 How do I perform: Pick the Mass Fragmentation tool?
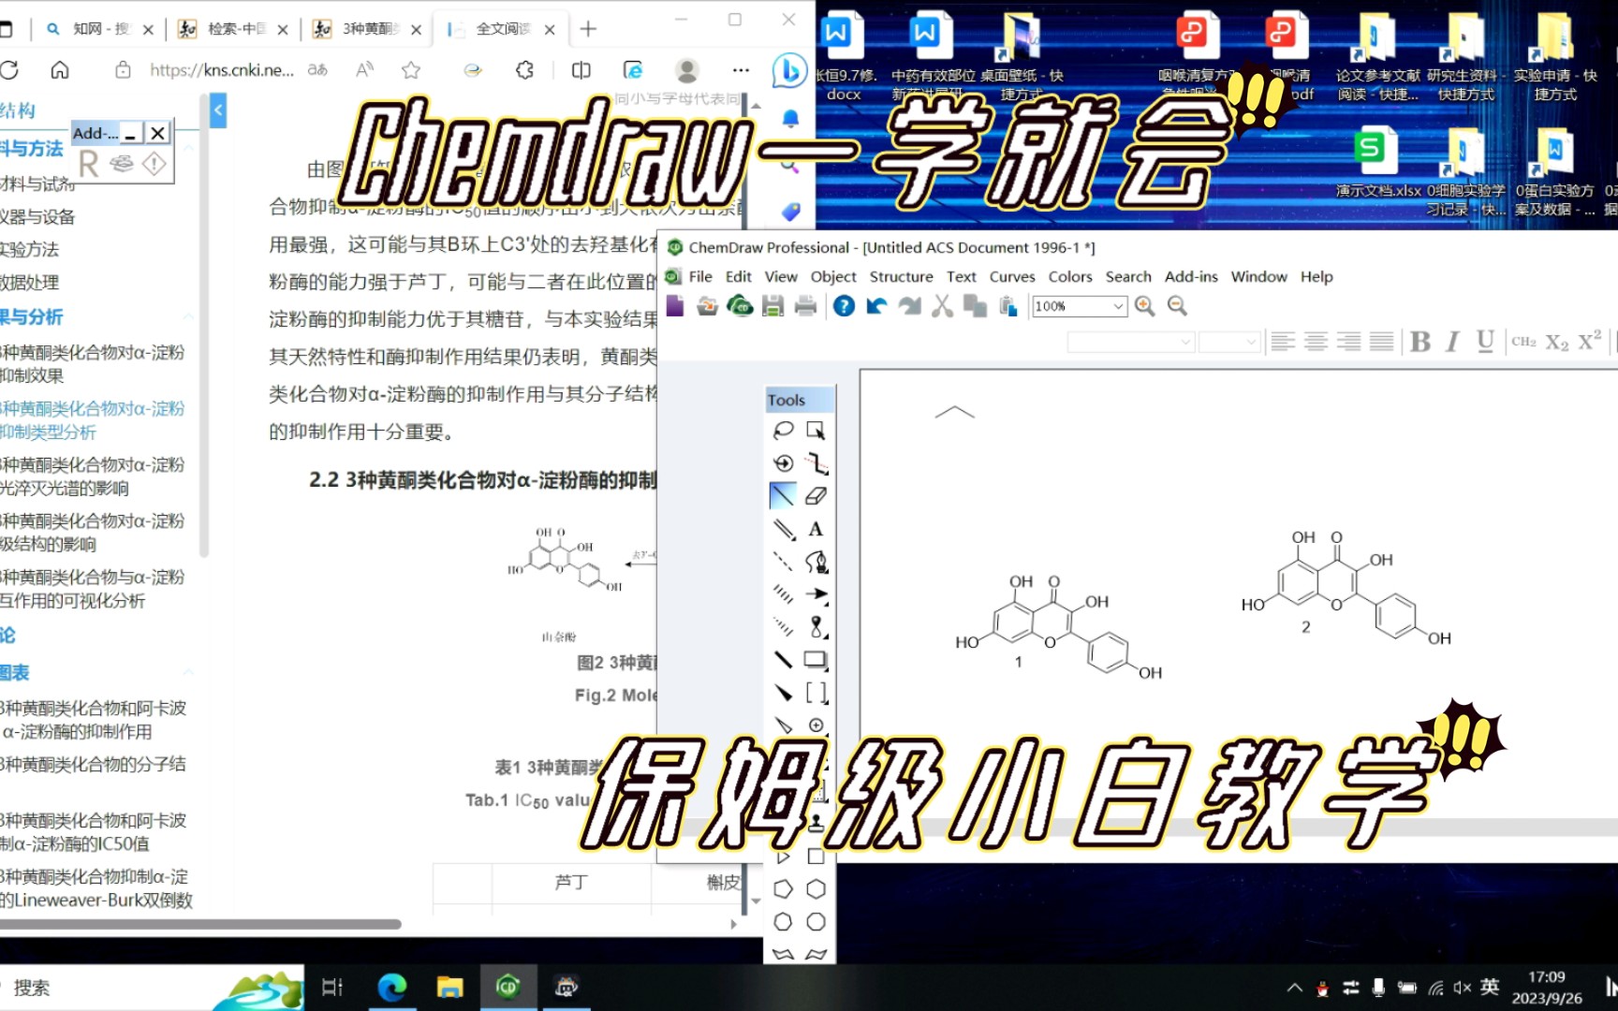816,462
